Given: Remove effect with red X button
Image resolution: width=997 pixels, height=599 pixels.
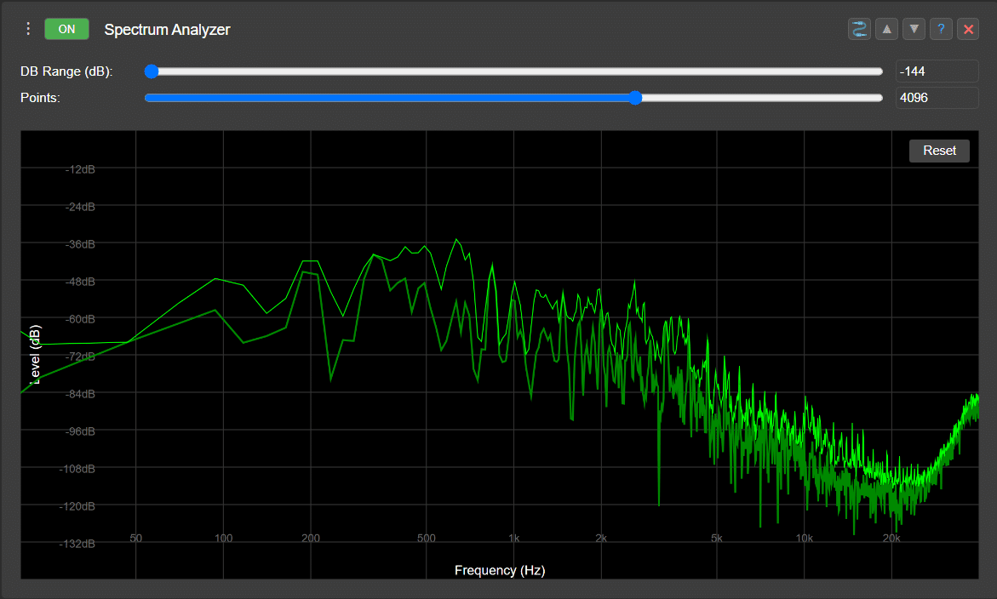Looking at the screenshot, I should [x=968, y=29].
